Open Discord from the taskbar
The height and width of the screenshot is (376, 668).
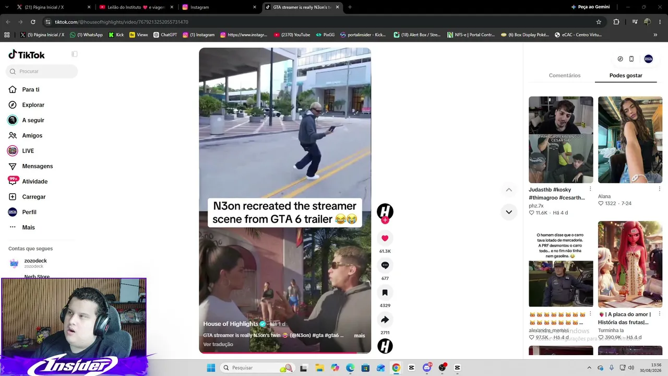[x=427, y=368]
